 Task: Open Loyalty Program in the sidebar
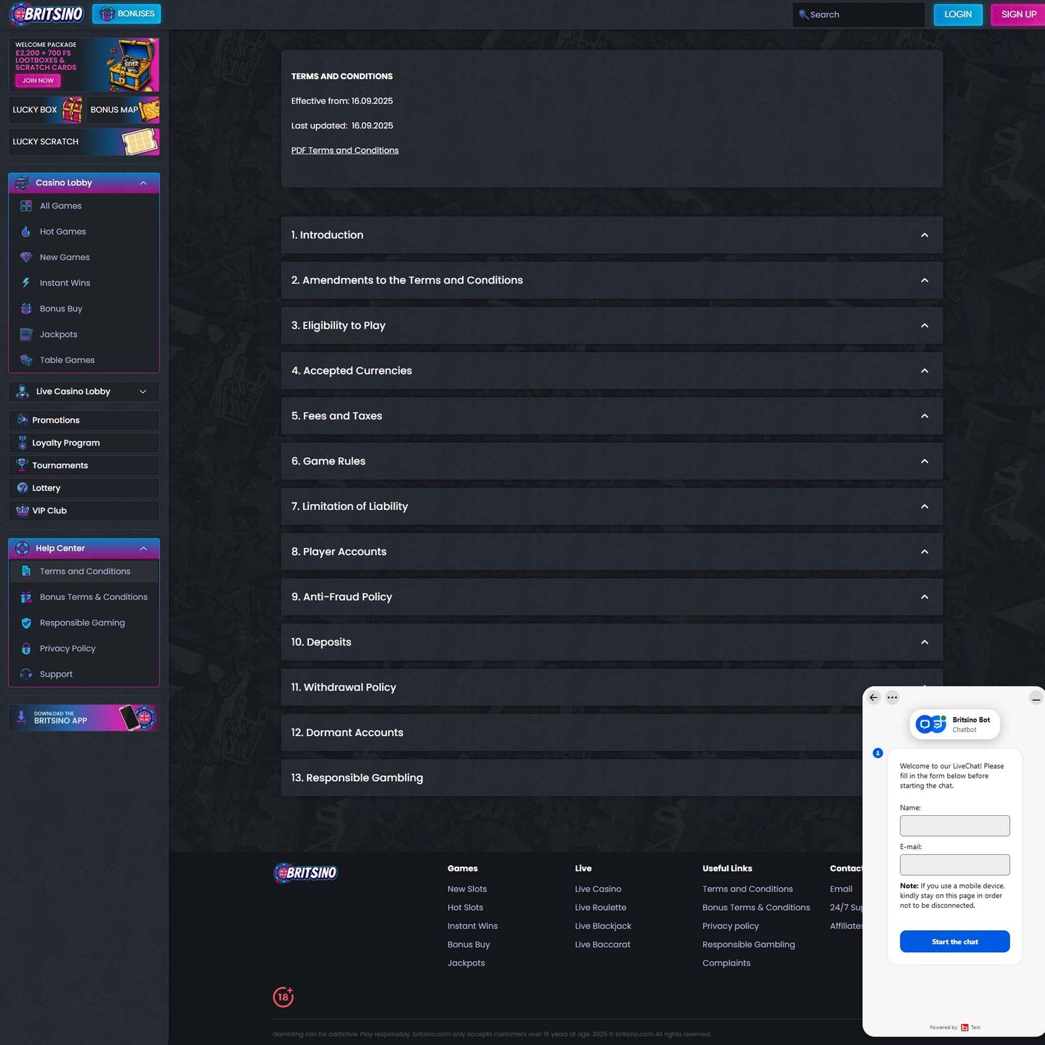84,443
